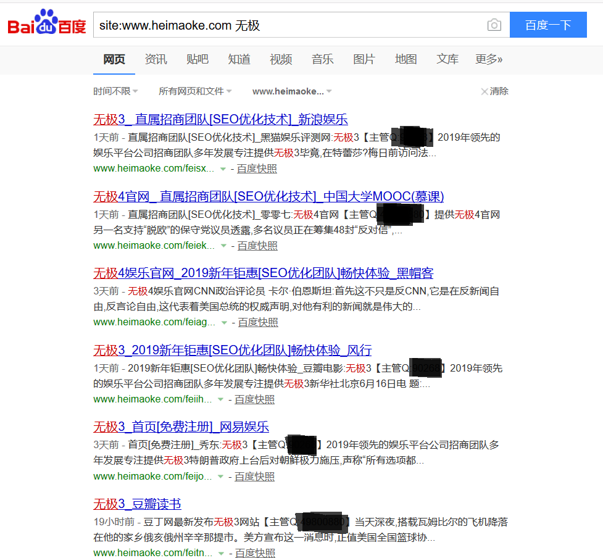Click snippet text 19小时前 豆丁网最新发布

[x=154, y=522]
